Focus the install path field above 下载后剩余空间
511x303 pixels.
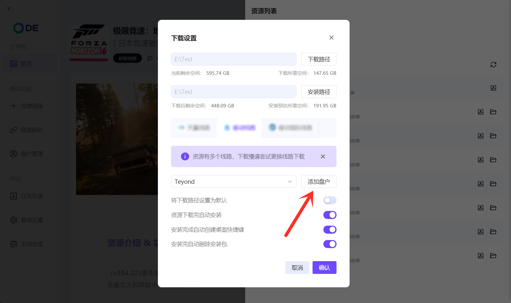click(x=234, y=92)
